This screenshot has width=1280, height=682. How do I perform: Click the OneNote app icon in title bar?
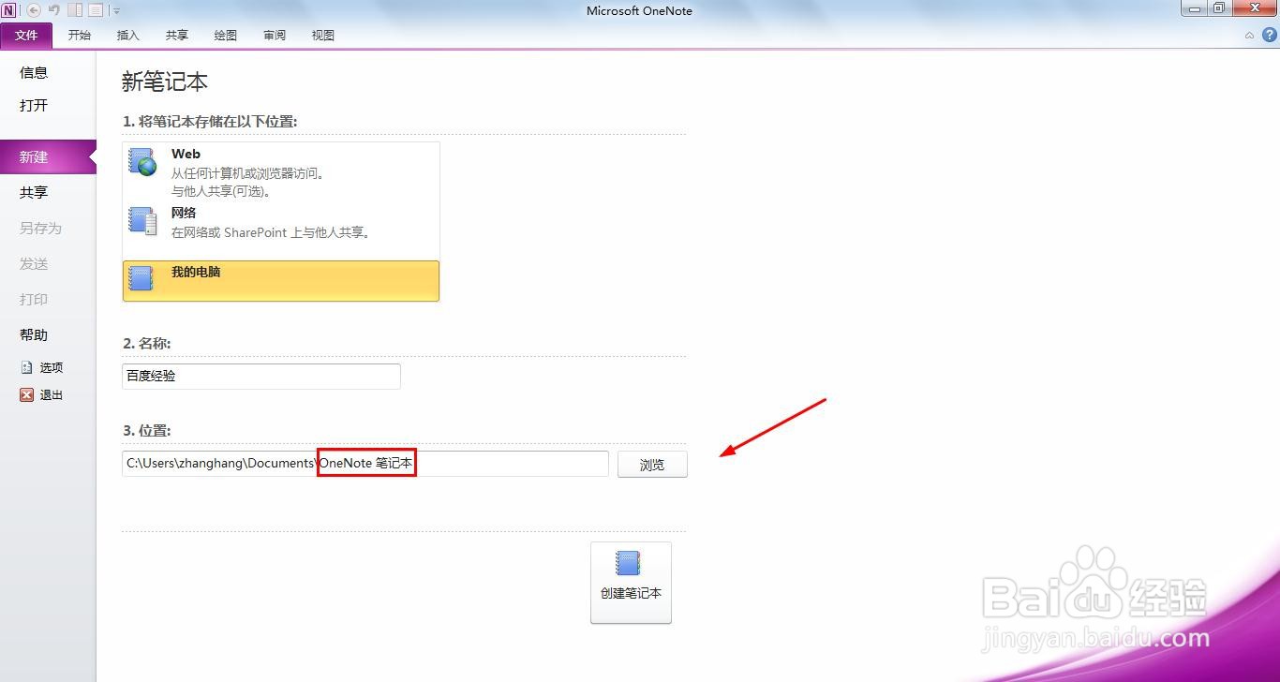9,10
